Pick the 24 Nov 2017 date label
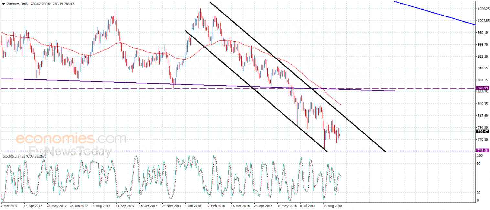This screenshot has height=210, width=490. (172, 205)
